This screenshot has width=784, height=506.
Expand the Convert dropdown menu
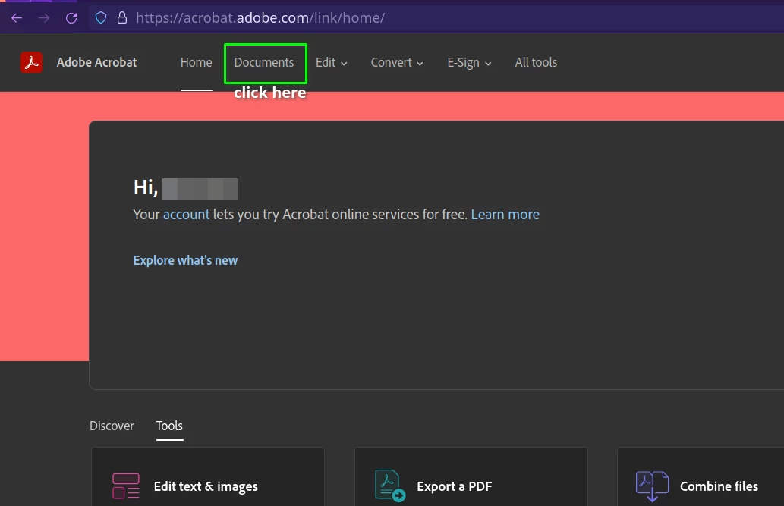click(396, 62)
